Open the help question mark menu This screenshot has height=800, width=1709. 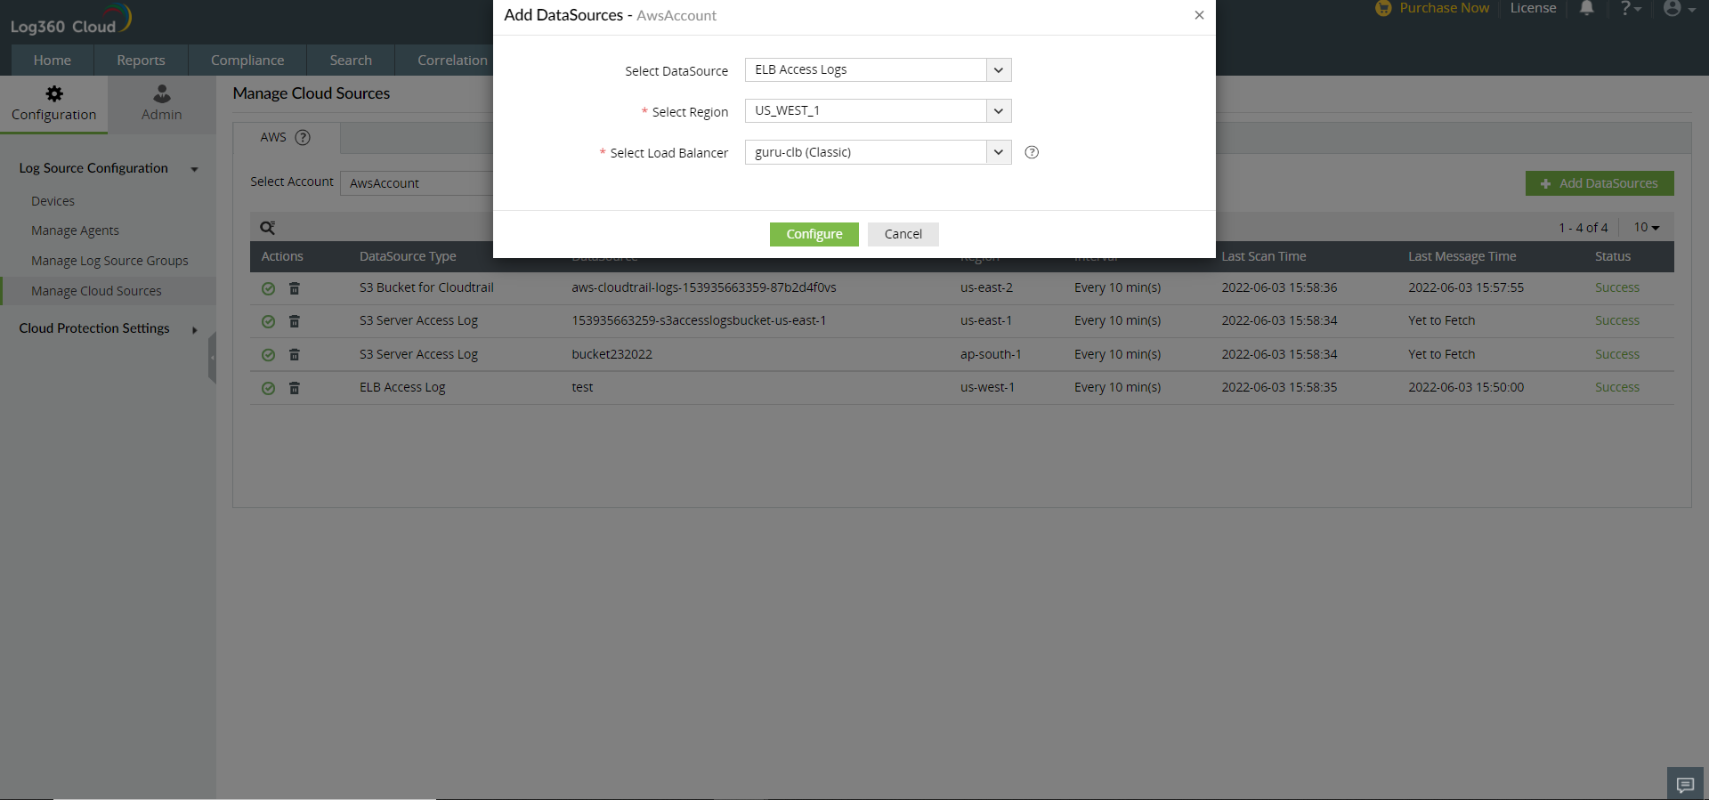click(x=1630, y=8)
